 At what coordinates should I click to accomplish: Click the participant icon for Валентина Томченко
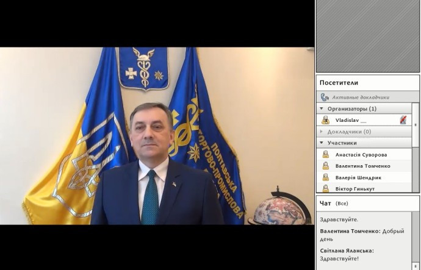coord(326,166)
